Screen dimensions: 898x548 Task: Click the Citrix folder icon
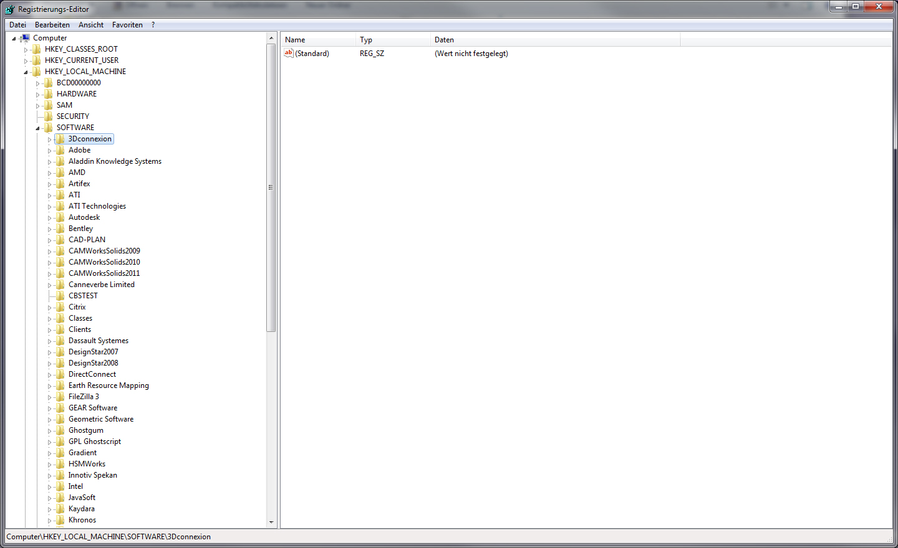(60, 307)
